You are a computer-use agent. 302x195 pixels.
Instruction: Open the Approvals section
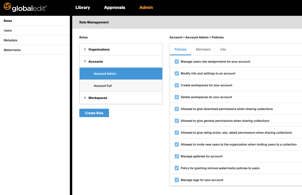pos(114,8)
